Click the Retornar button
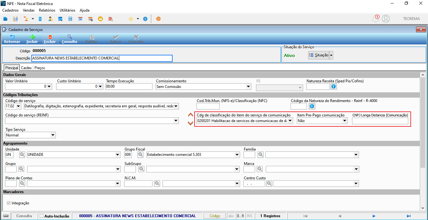The image size is (428, 220). (x=12, y=39)
